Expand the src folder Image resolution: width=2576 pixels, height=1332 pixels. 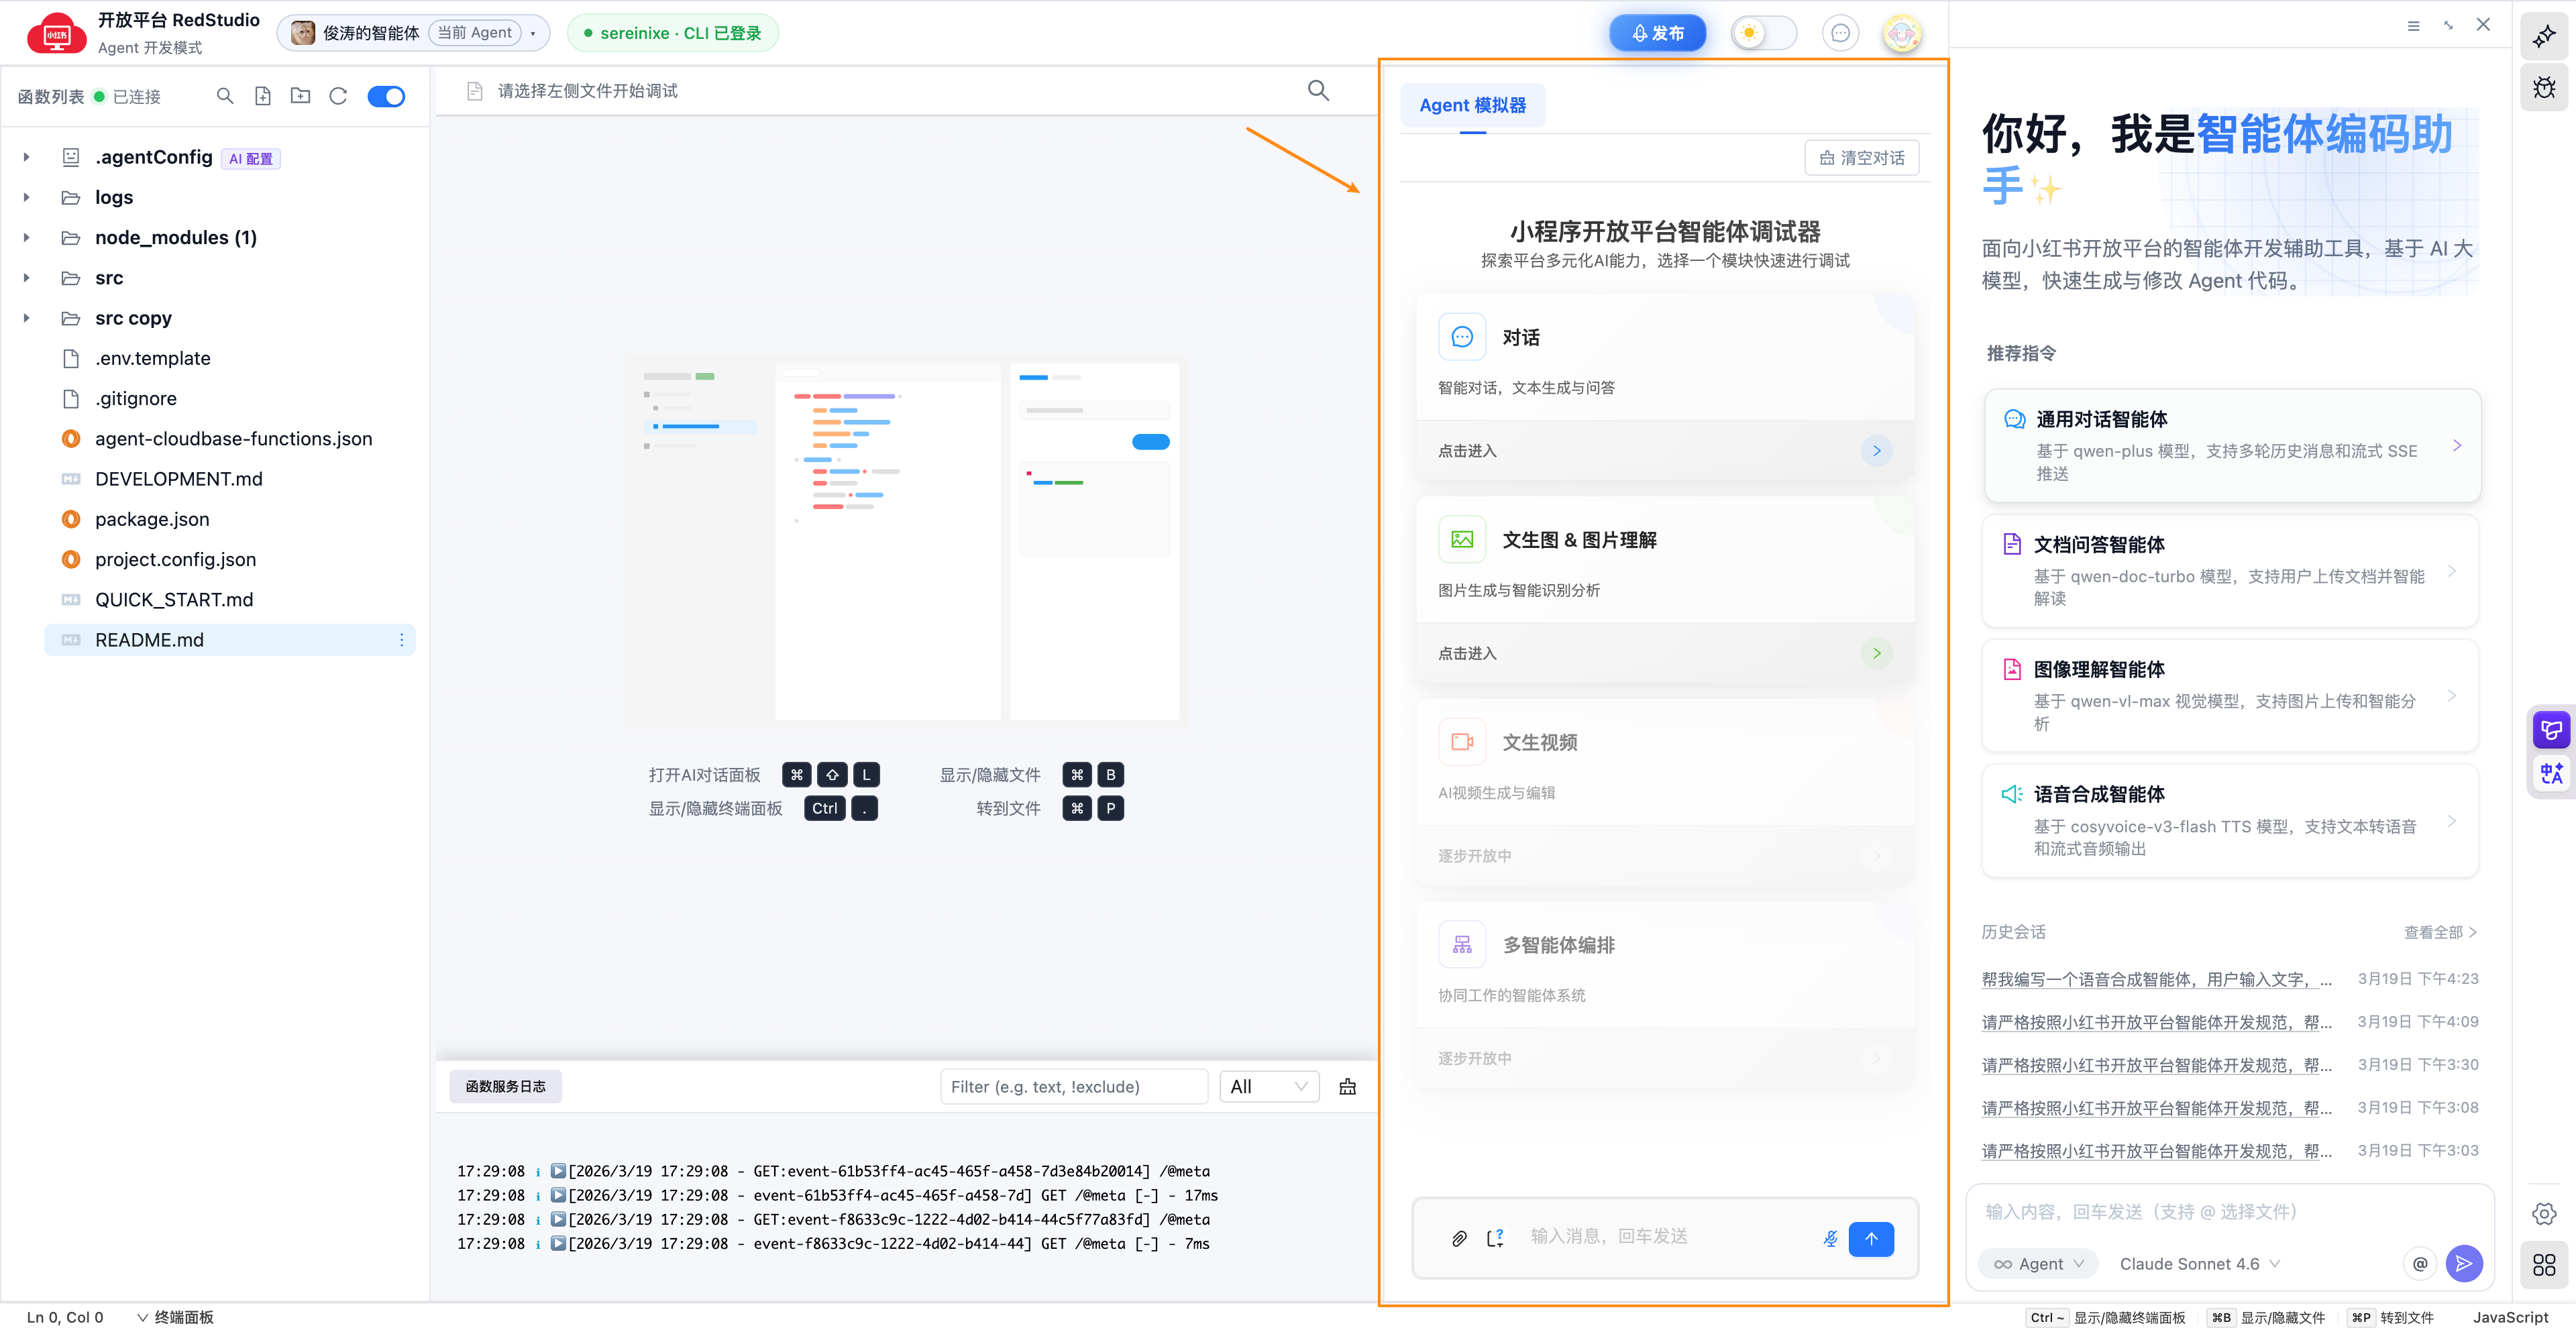(x=27, y=278)
